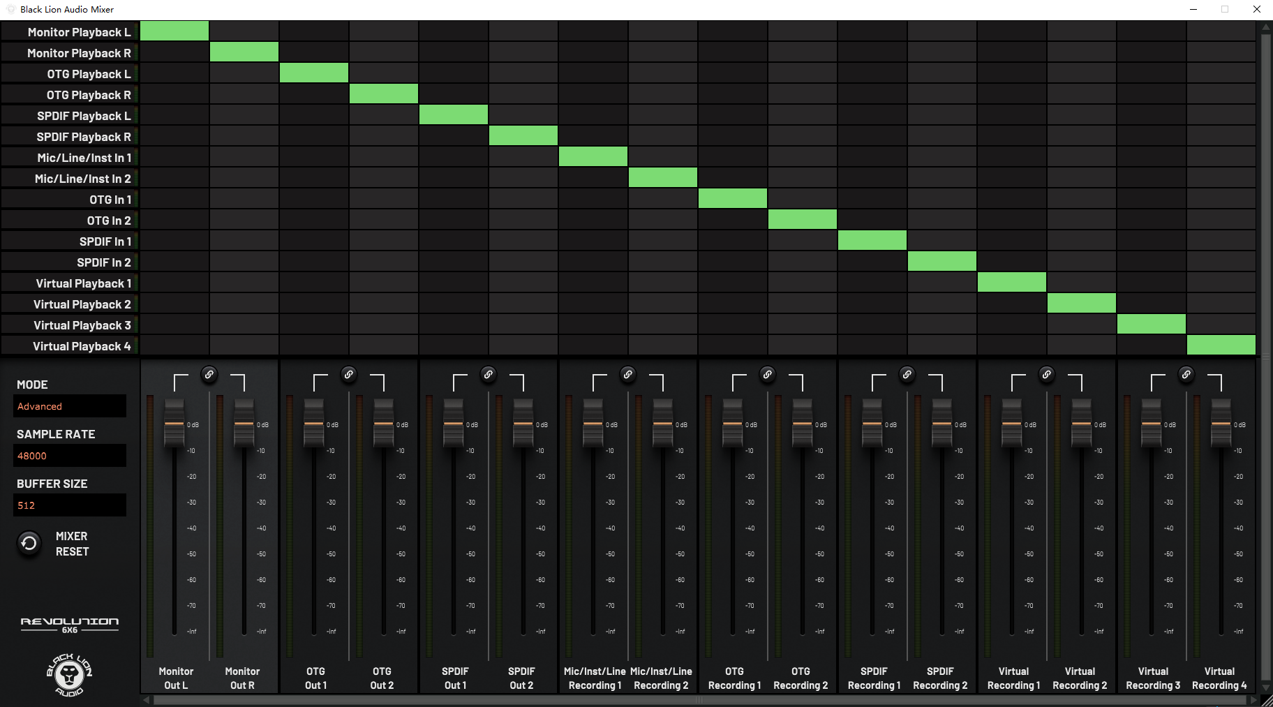
Task: Toggle link icon for Mic/Inst/Line Recording pair
Action: pos(628,375)
